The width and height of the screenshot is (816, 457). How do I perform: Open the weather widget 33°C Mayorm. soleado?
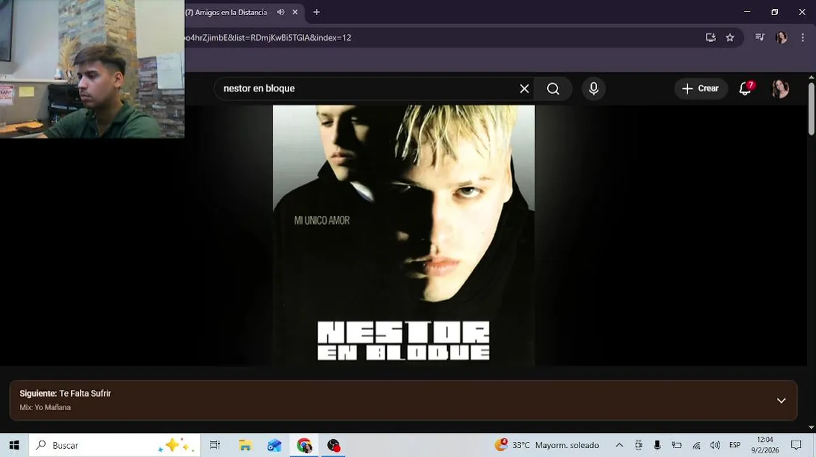[x=547, y=445]
